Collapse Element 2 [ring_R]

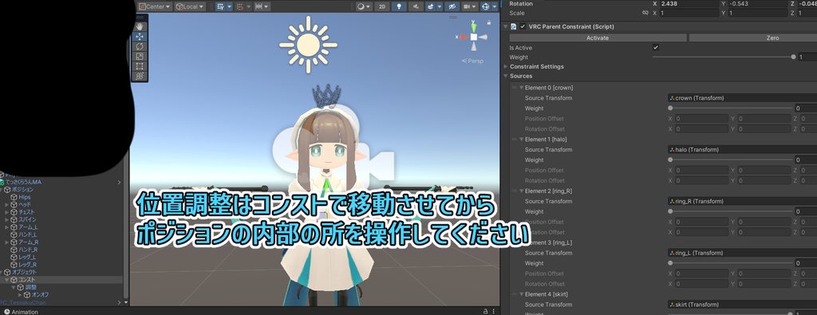point(522,191)
